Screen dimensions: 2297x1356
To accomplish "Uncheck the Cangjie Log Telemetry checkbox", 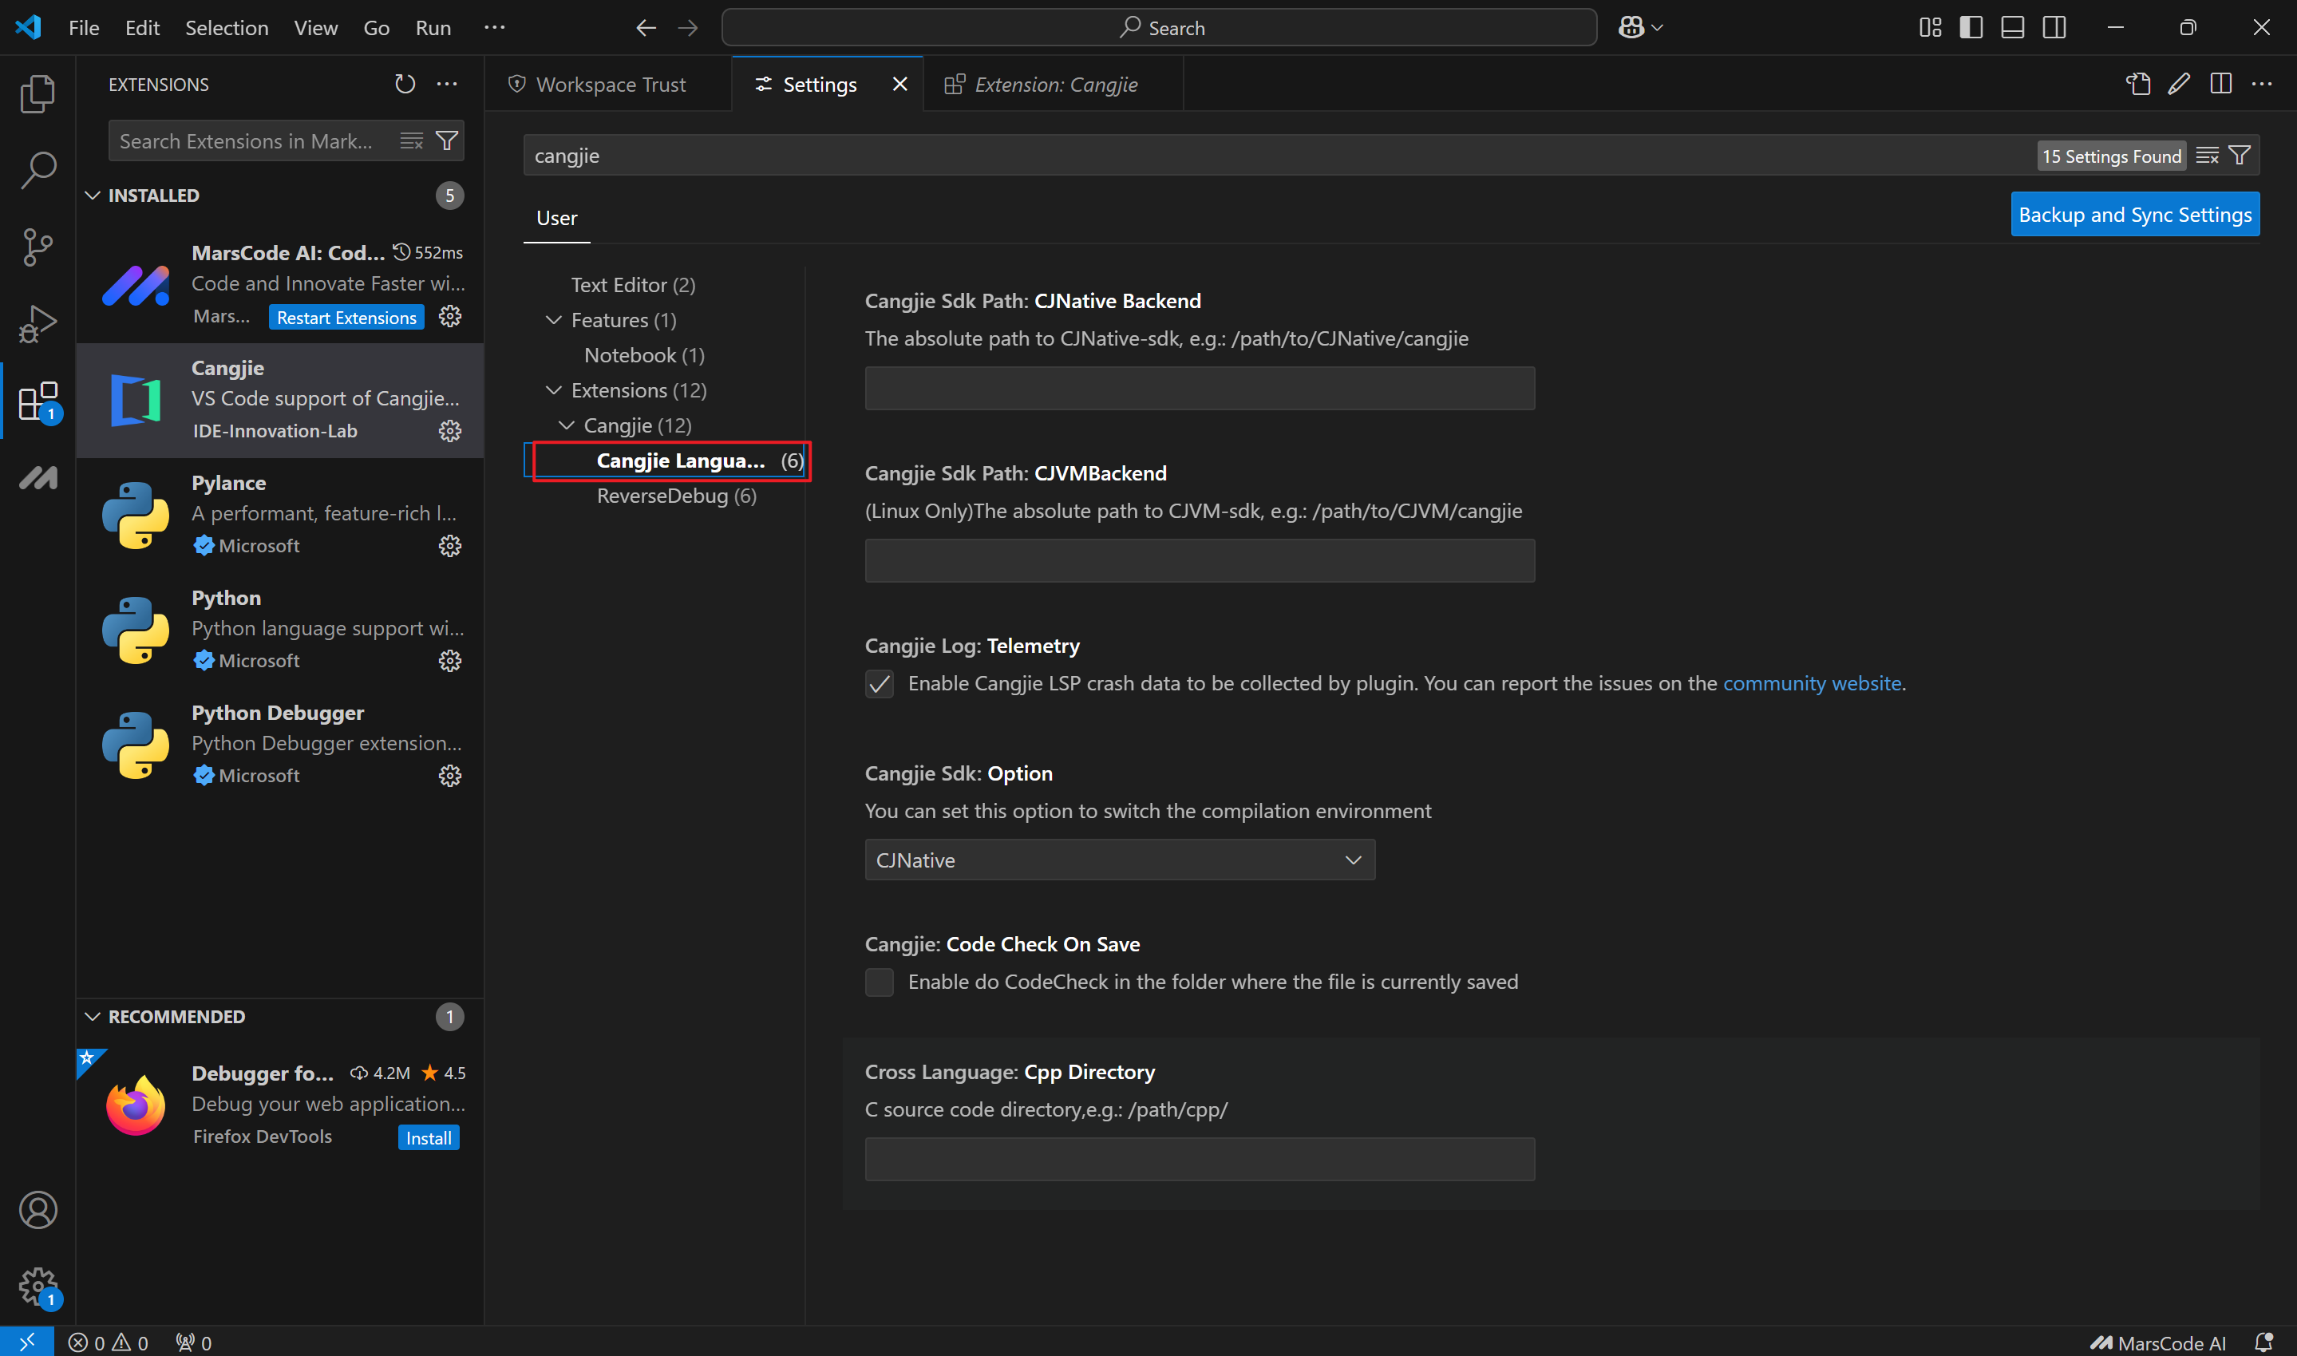I will click(879, 683).
